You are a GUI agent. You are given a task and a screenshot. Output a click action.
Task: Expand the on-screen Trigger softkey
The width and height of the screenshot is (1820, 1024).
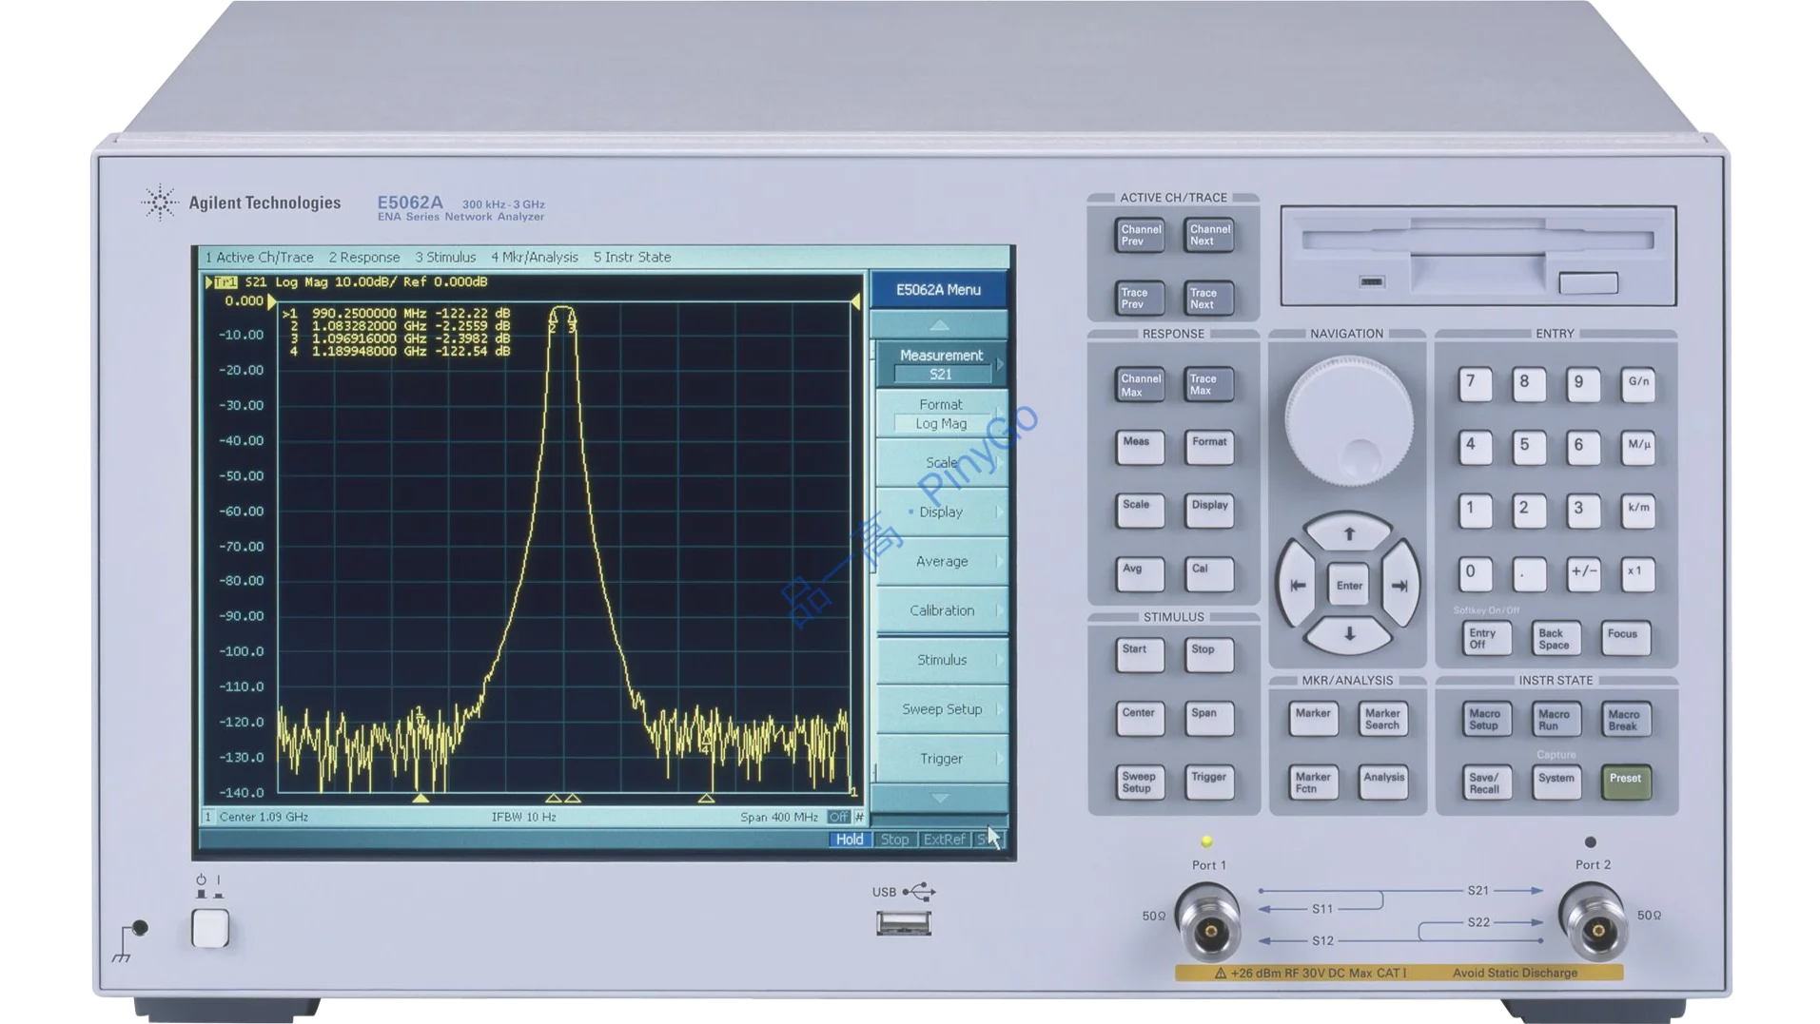coord(941,759)
